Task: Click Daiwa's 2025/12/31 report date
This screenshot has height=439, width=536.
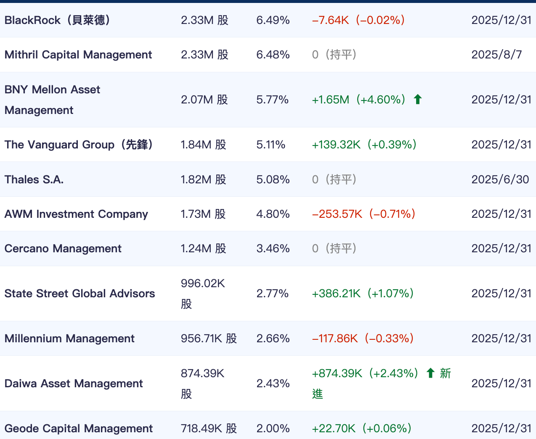Action: click(502, 383)
